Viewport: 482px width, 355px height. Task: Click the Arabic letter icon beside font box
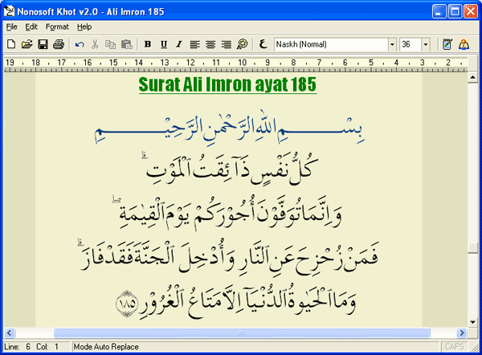(x=263, y=44)
